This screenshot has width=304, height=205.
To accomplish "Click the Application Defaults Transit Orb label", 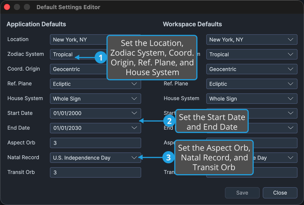I will coord(21,172).
